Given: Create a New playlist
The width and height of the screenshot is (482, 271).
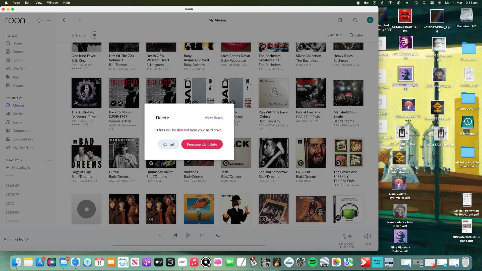Looking at the screenshot, I should click(x=18, y=168).
